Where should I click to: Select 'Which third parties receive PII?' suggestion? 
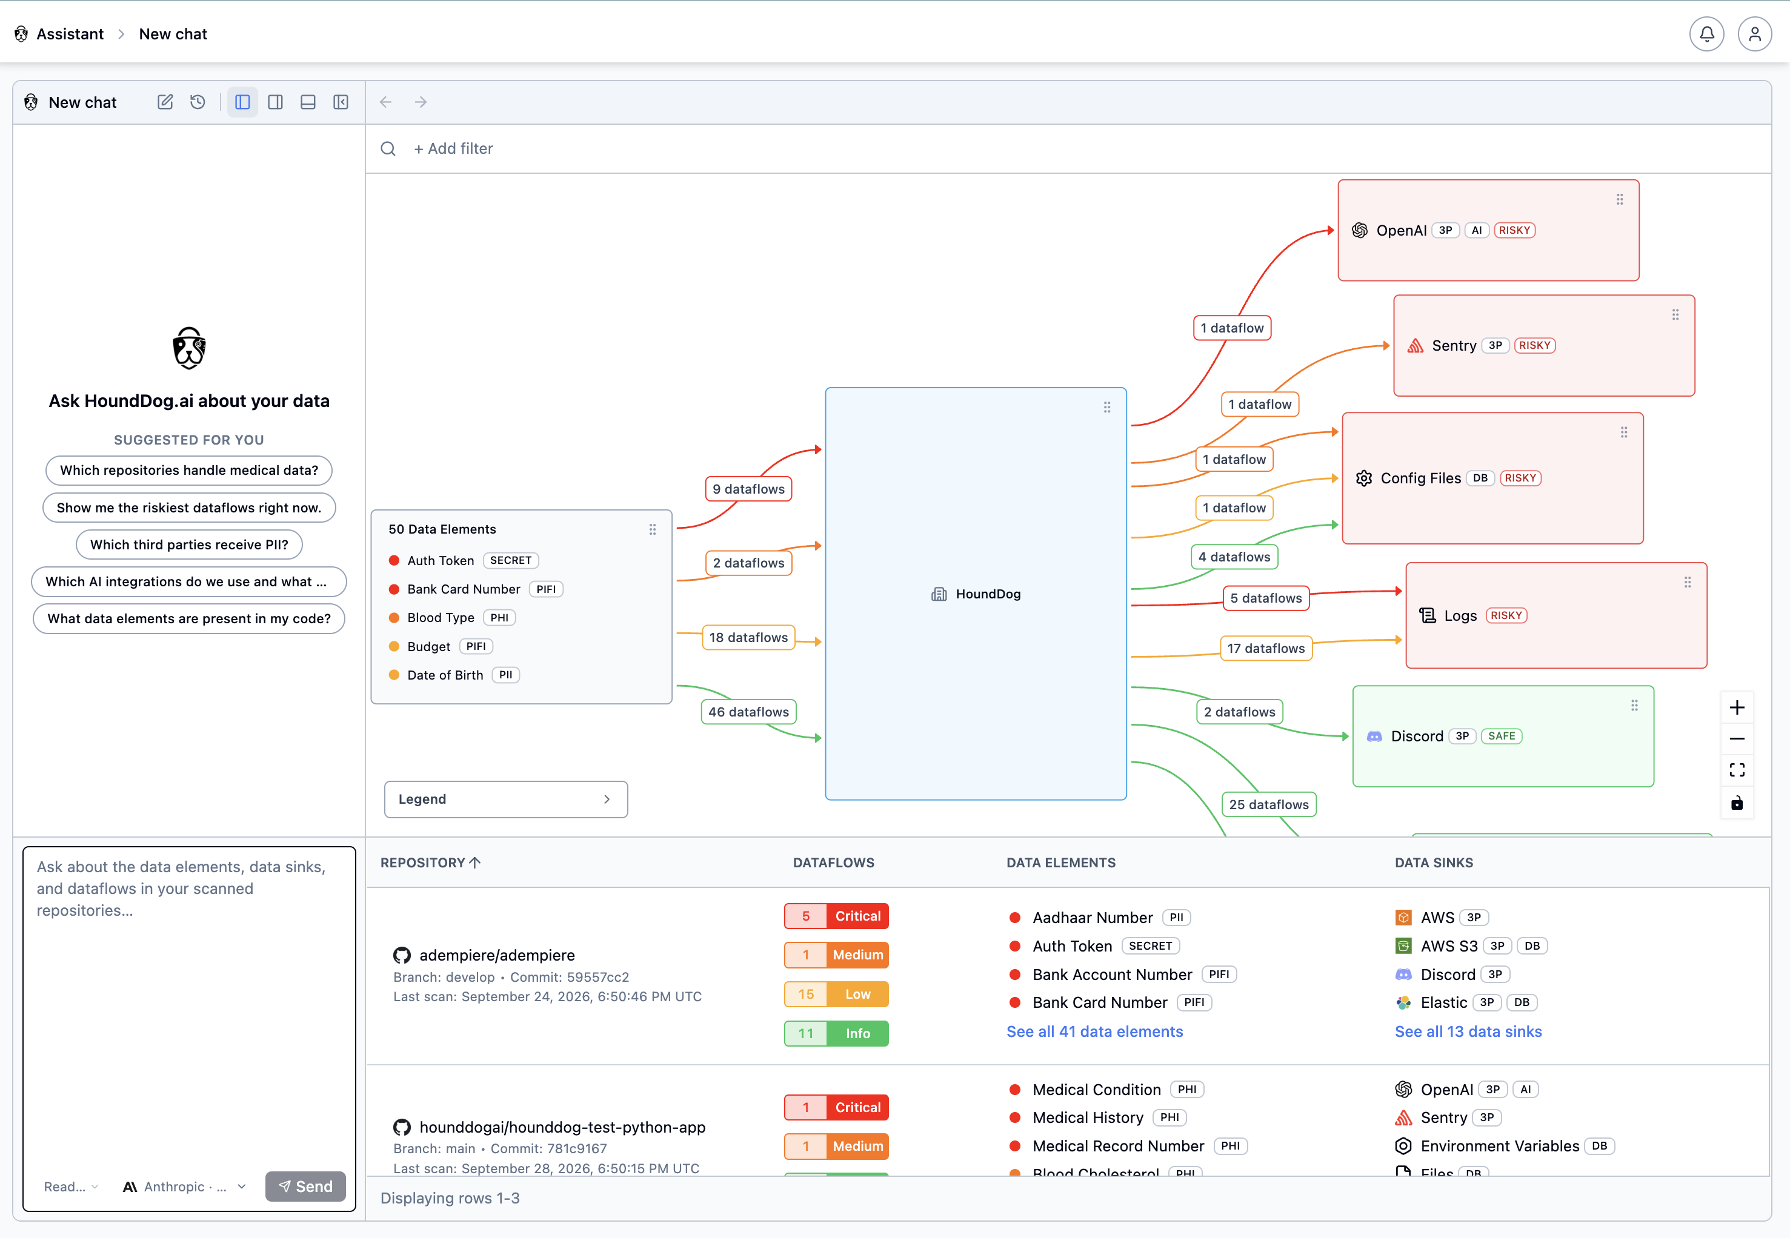pos(189,545)
